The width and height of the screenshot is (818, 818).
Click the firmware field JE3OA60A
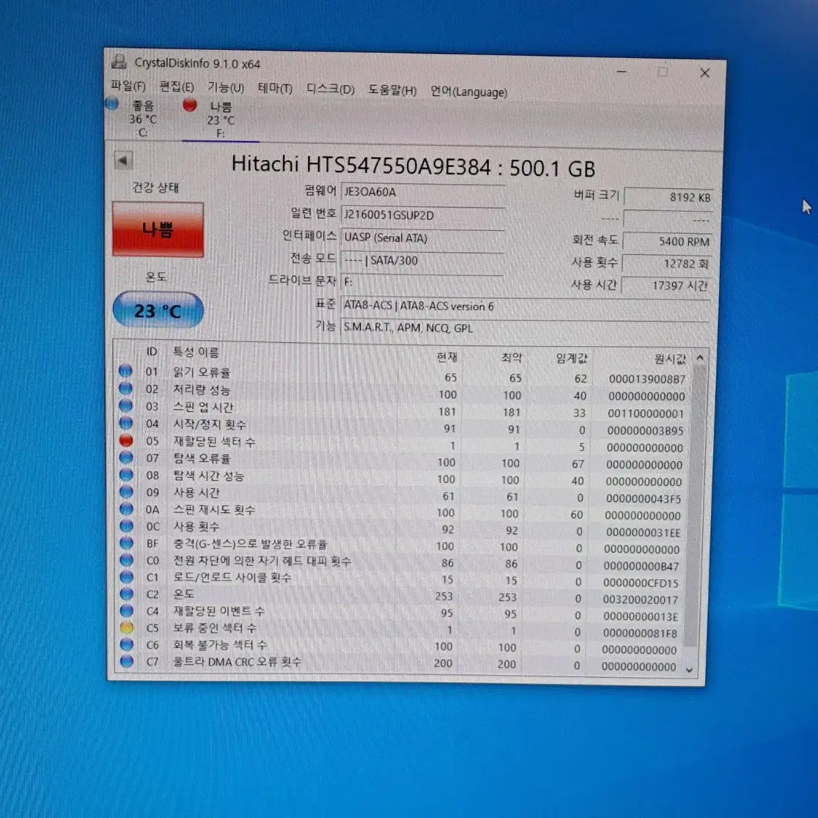click(x=423, y=192)
